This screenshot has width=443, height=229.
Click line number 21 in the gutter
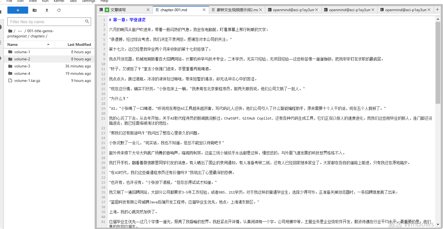[103, 118]
